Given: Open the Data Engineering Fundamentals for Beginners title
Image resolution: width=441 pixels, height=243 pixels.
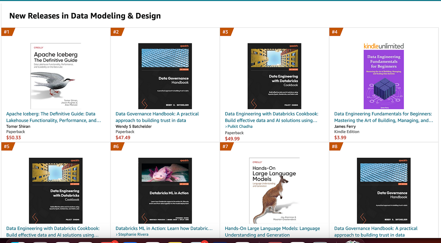Looking at the screenshot, I should 384,117.
